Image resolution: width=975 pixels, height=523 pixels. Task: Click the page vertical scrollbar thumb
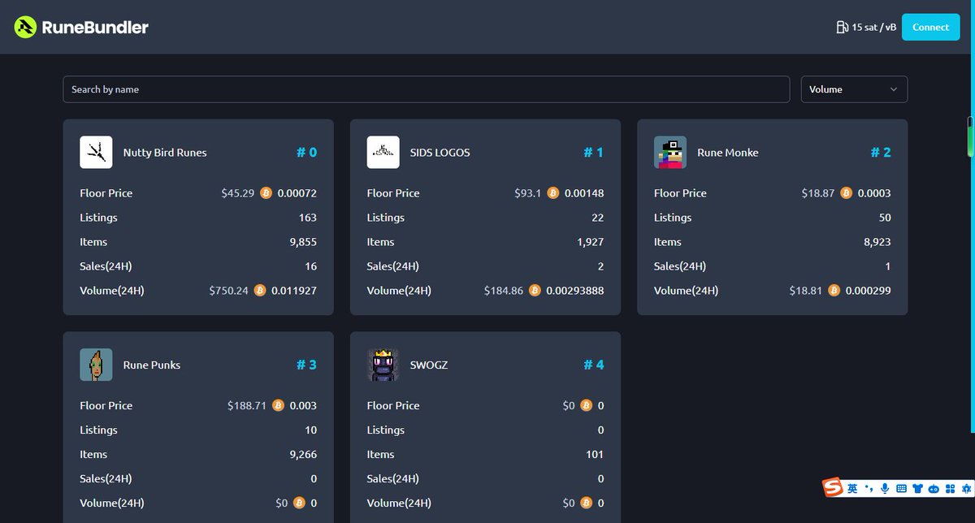pyautogui.click(x=969, y=137)
